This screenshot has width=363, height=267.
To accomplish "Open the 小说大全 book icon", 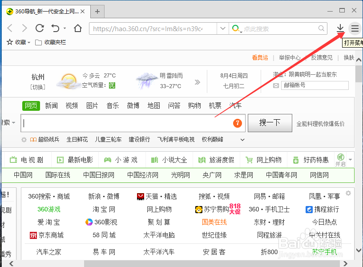I will coord(154,160).
